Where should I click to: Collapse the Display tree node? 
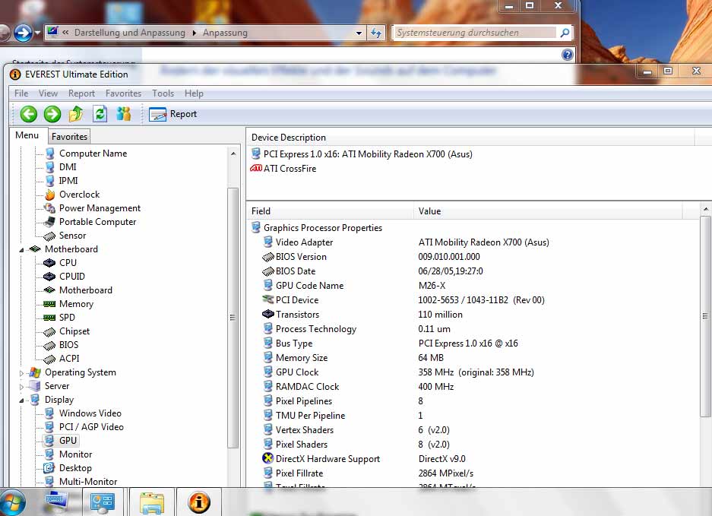coord(21,400)
